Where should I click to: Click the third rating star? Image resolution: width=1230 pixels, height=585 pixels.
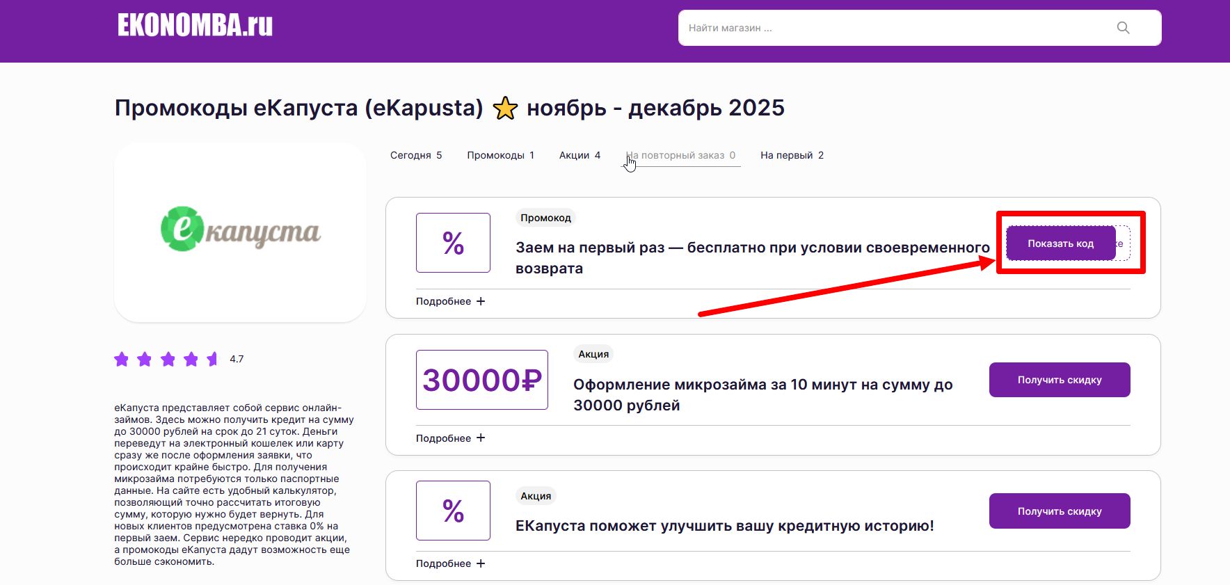(x=168, y=359)
